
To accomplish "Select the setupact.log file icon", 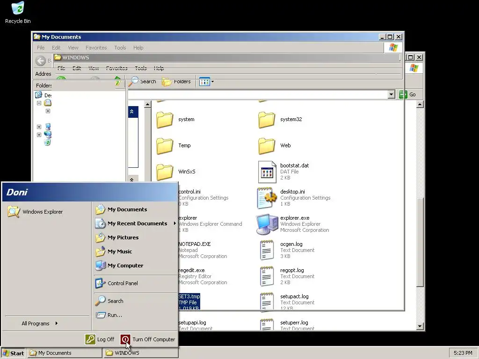I will [x=267, y=302].
